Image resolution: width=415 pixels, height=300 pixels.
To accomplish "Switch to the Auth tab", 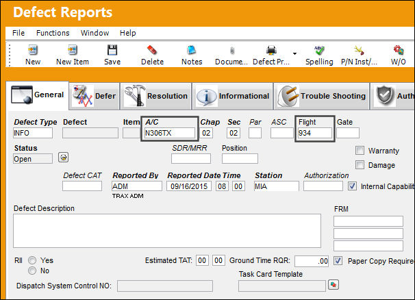I will (x=393, y=96).
